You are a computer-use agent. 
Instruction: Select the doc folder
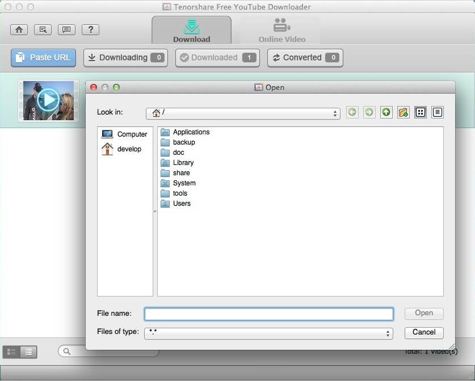point(173,153)
